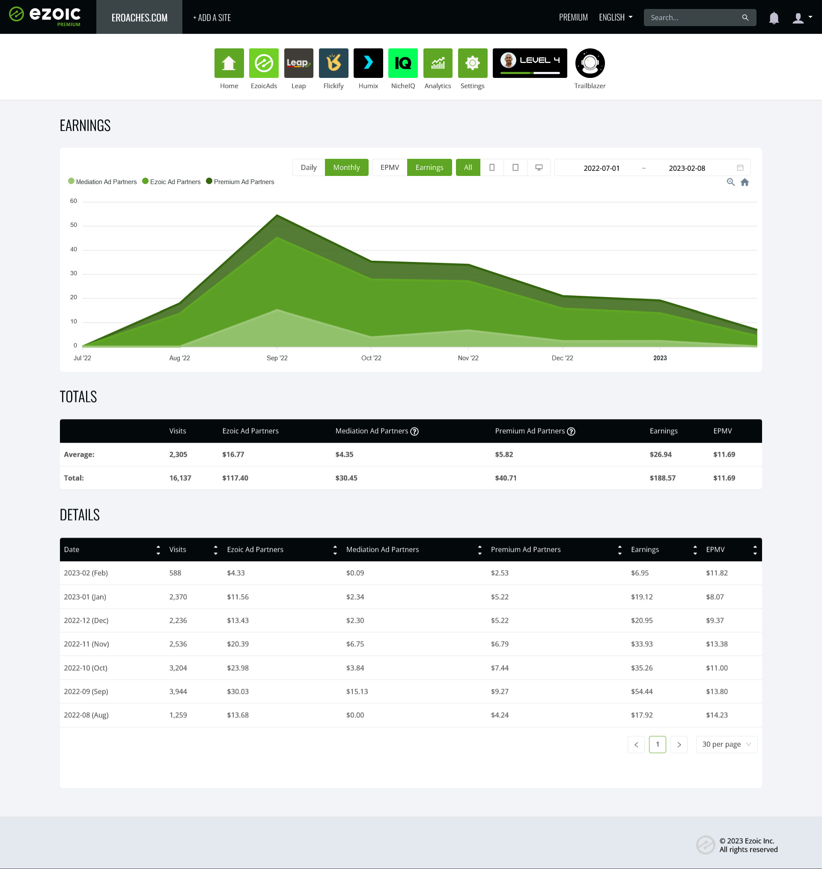Edit end date 2023-02-08
The image size is (822, 869).
pyautogui.click(x=687, y=168)
